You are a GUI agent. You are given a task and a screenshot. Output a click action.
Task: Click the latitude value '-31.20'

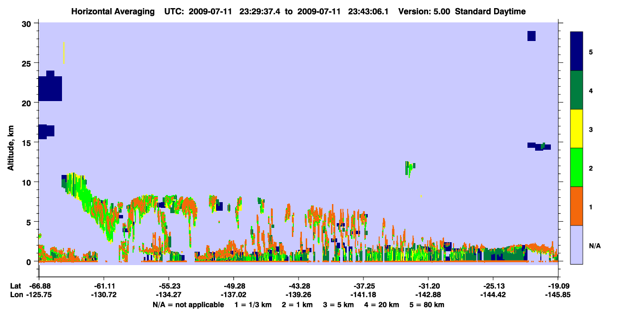(x=428, y=286)
